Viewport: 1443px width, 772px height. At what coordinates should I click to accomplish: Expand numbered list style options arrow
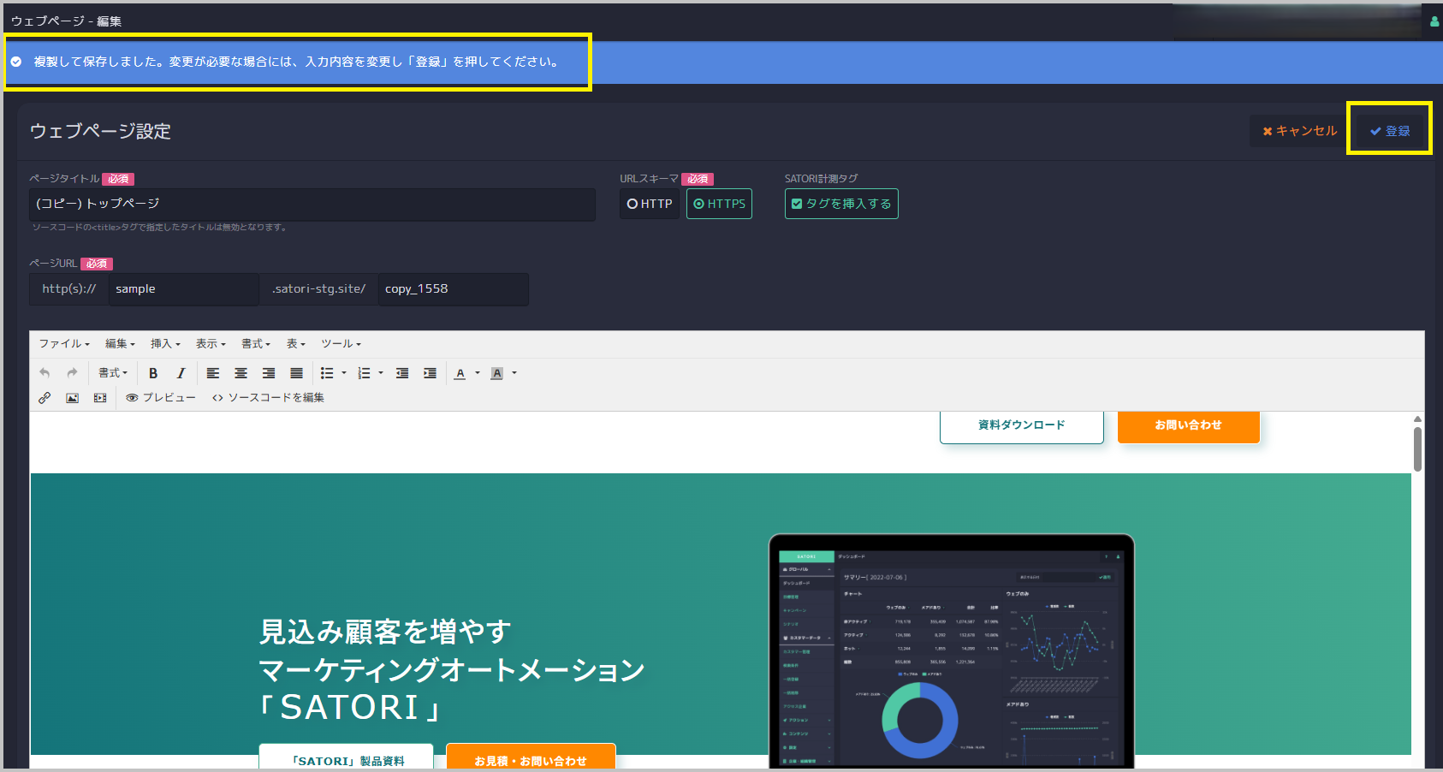click(381, 373)
